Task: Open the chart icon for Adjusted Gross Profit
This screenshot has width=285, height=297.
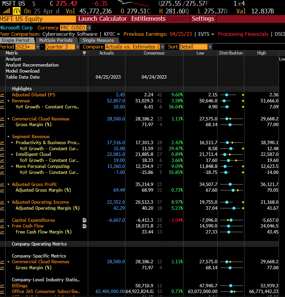Action: 2,184
